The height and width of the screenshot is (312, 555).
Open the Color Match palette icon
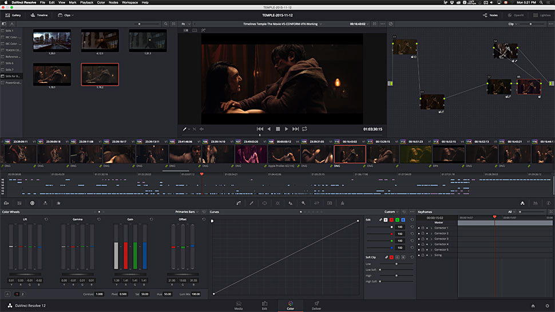tap(19, 203)
